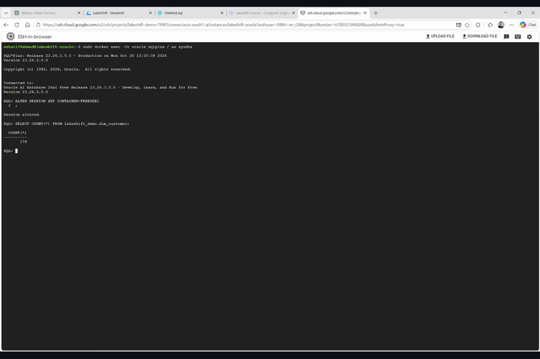This screenshot has height=359, width=540.
Task: Click the 'Session altered.' line
Action: pos(22,115)
